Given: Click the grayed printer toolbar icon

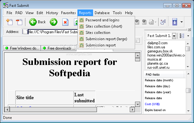Looking at the screenshot, I should click(x=151, y=22).
